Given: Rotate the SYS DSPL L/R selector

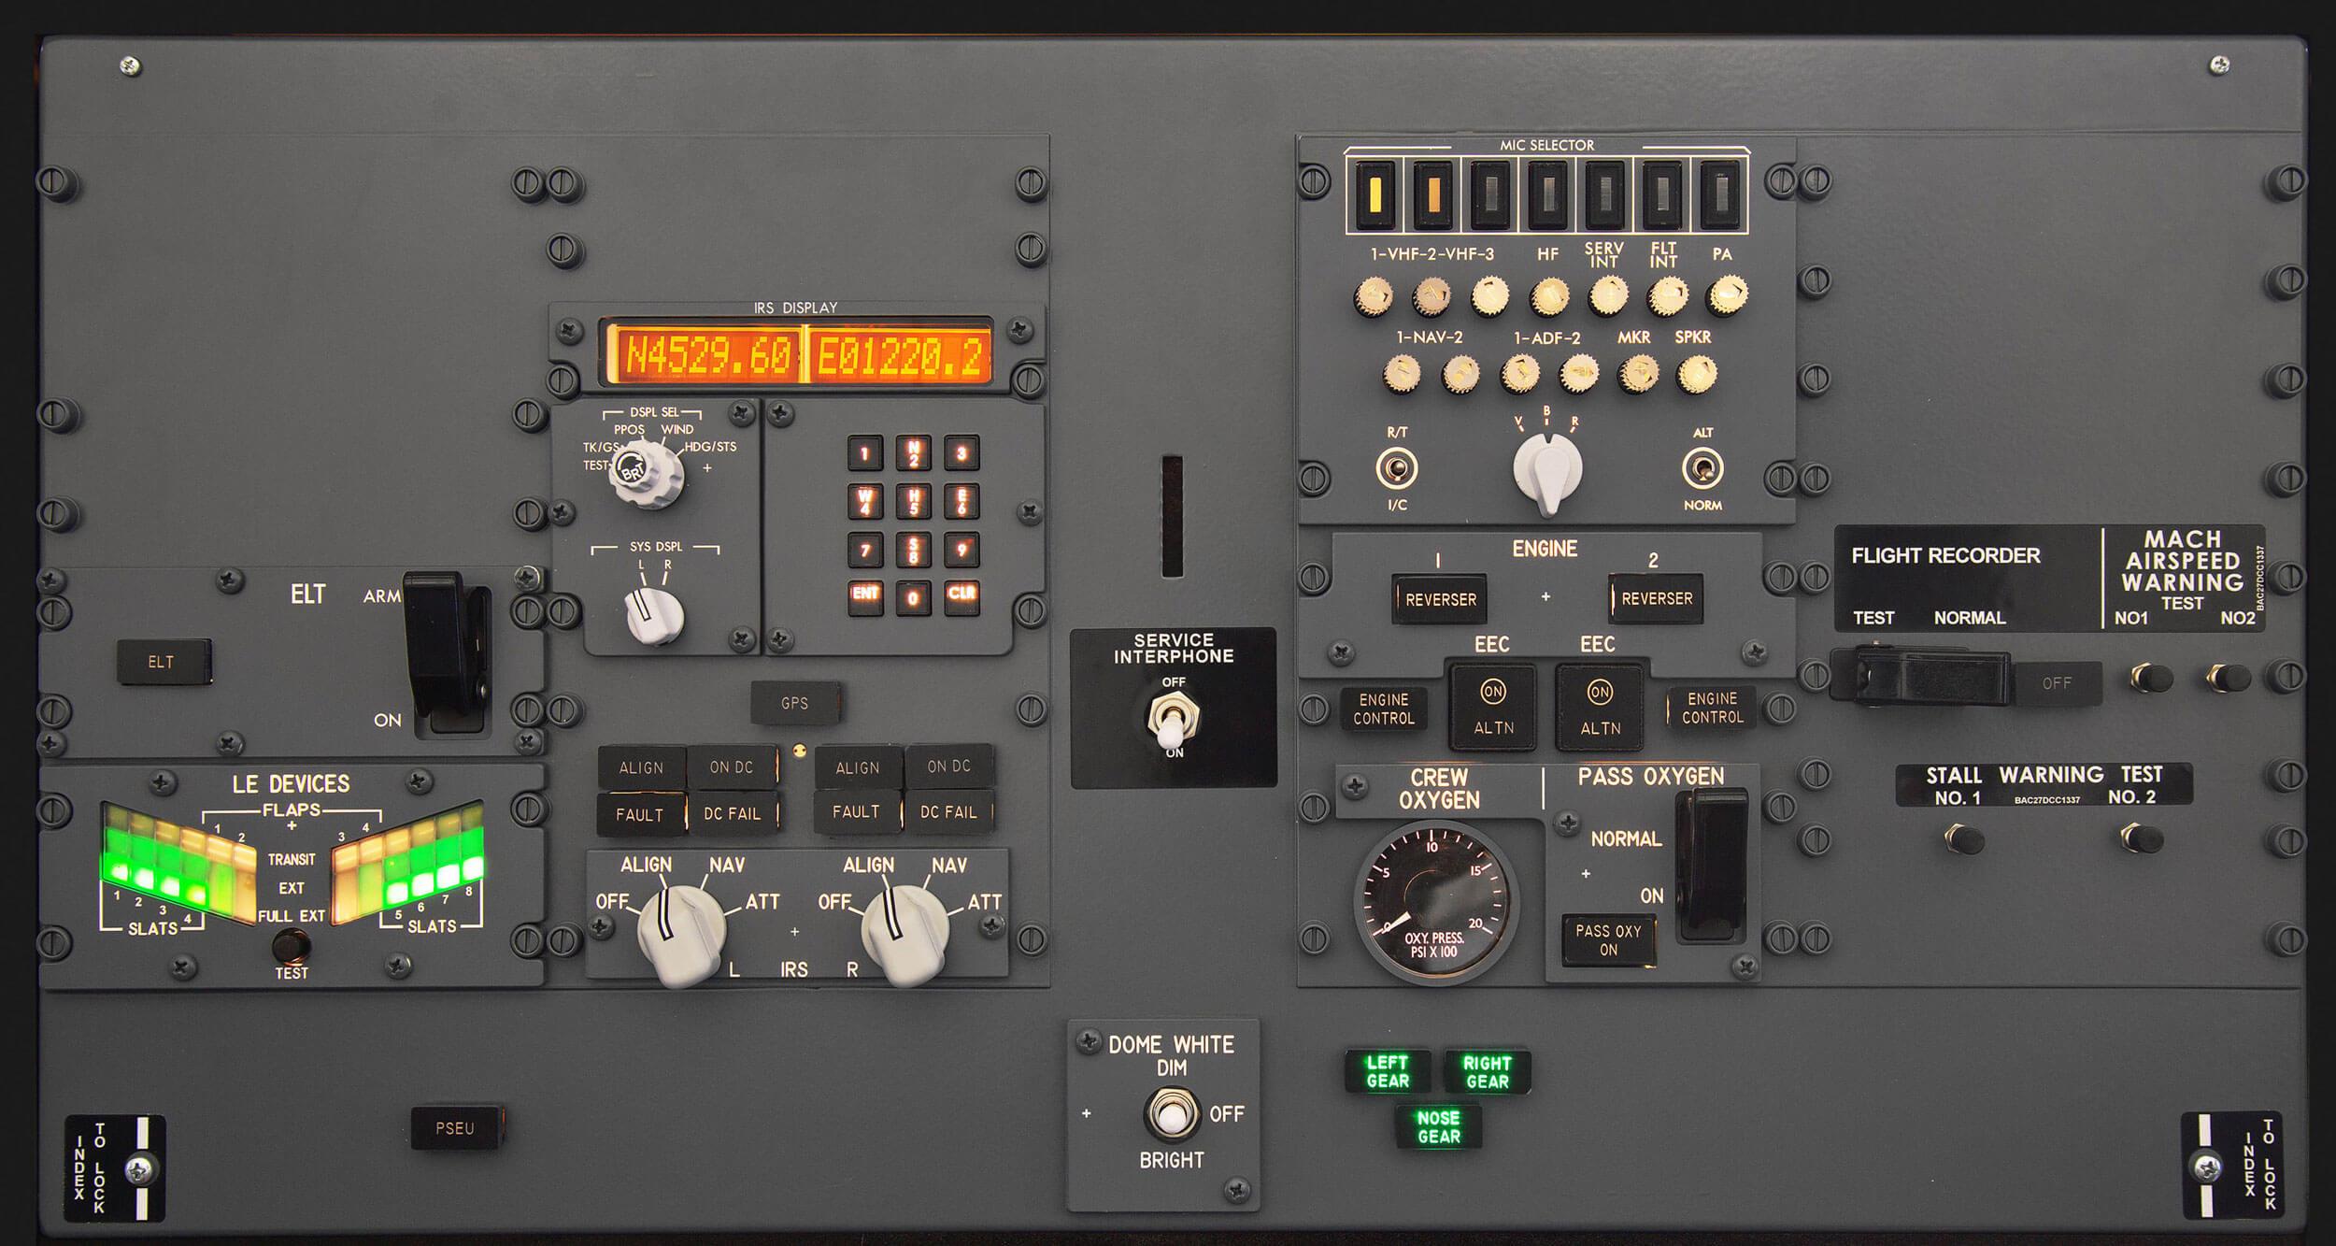Looking at the screenshot, I should (x=653, y=615).
